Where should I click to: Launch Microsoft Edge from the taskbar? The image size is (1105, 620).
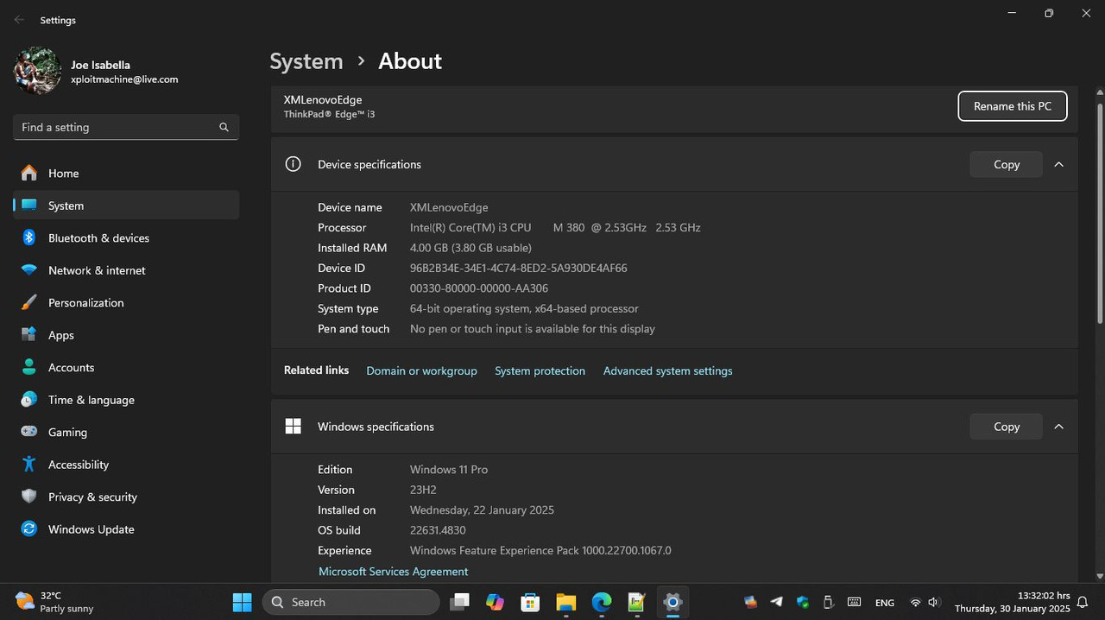point(601,602)
